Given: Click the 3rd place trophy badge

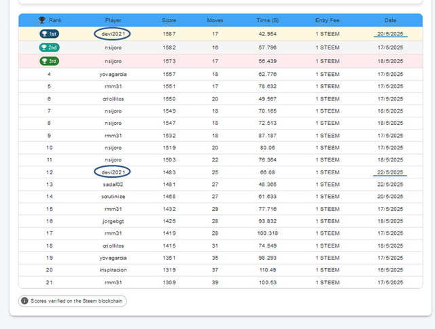Looking at the screenshot, I should point(50,61).
